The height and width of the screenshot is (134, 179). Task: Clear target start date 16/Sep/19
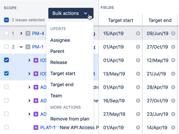point(138,101)
